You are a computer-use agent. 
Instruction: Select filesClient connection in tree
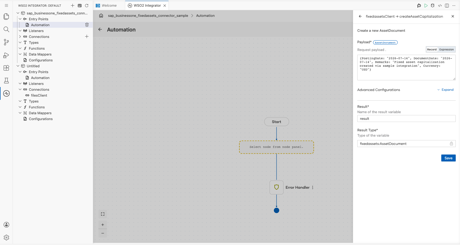pyautogui.click(x=39, y=95)
